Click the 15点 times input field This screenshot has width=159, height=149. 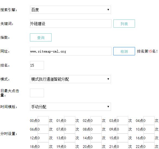click(123, 138)
